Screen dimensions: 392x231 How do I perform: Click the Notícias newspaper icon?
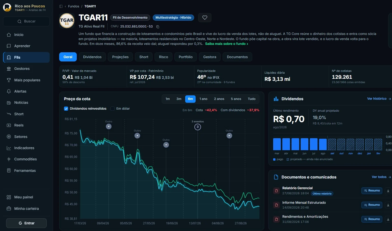coord(9,102)
